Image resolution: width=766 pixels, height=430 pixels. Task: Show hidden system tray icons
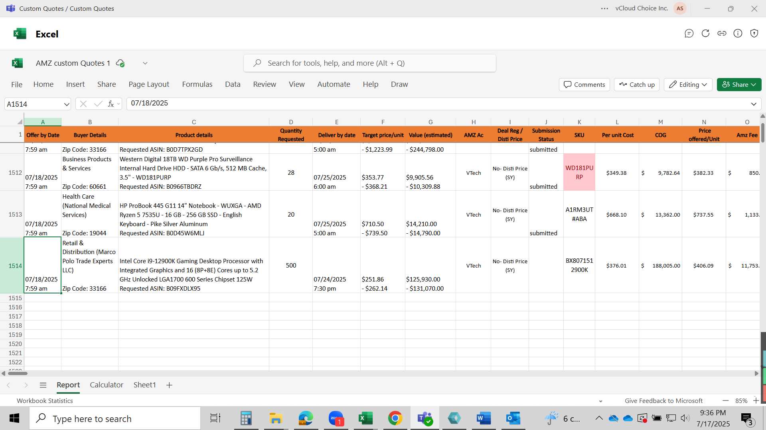[x=599, y=418]
